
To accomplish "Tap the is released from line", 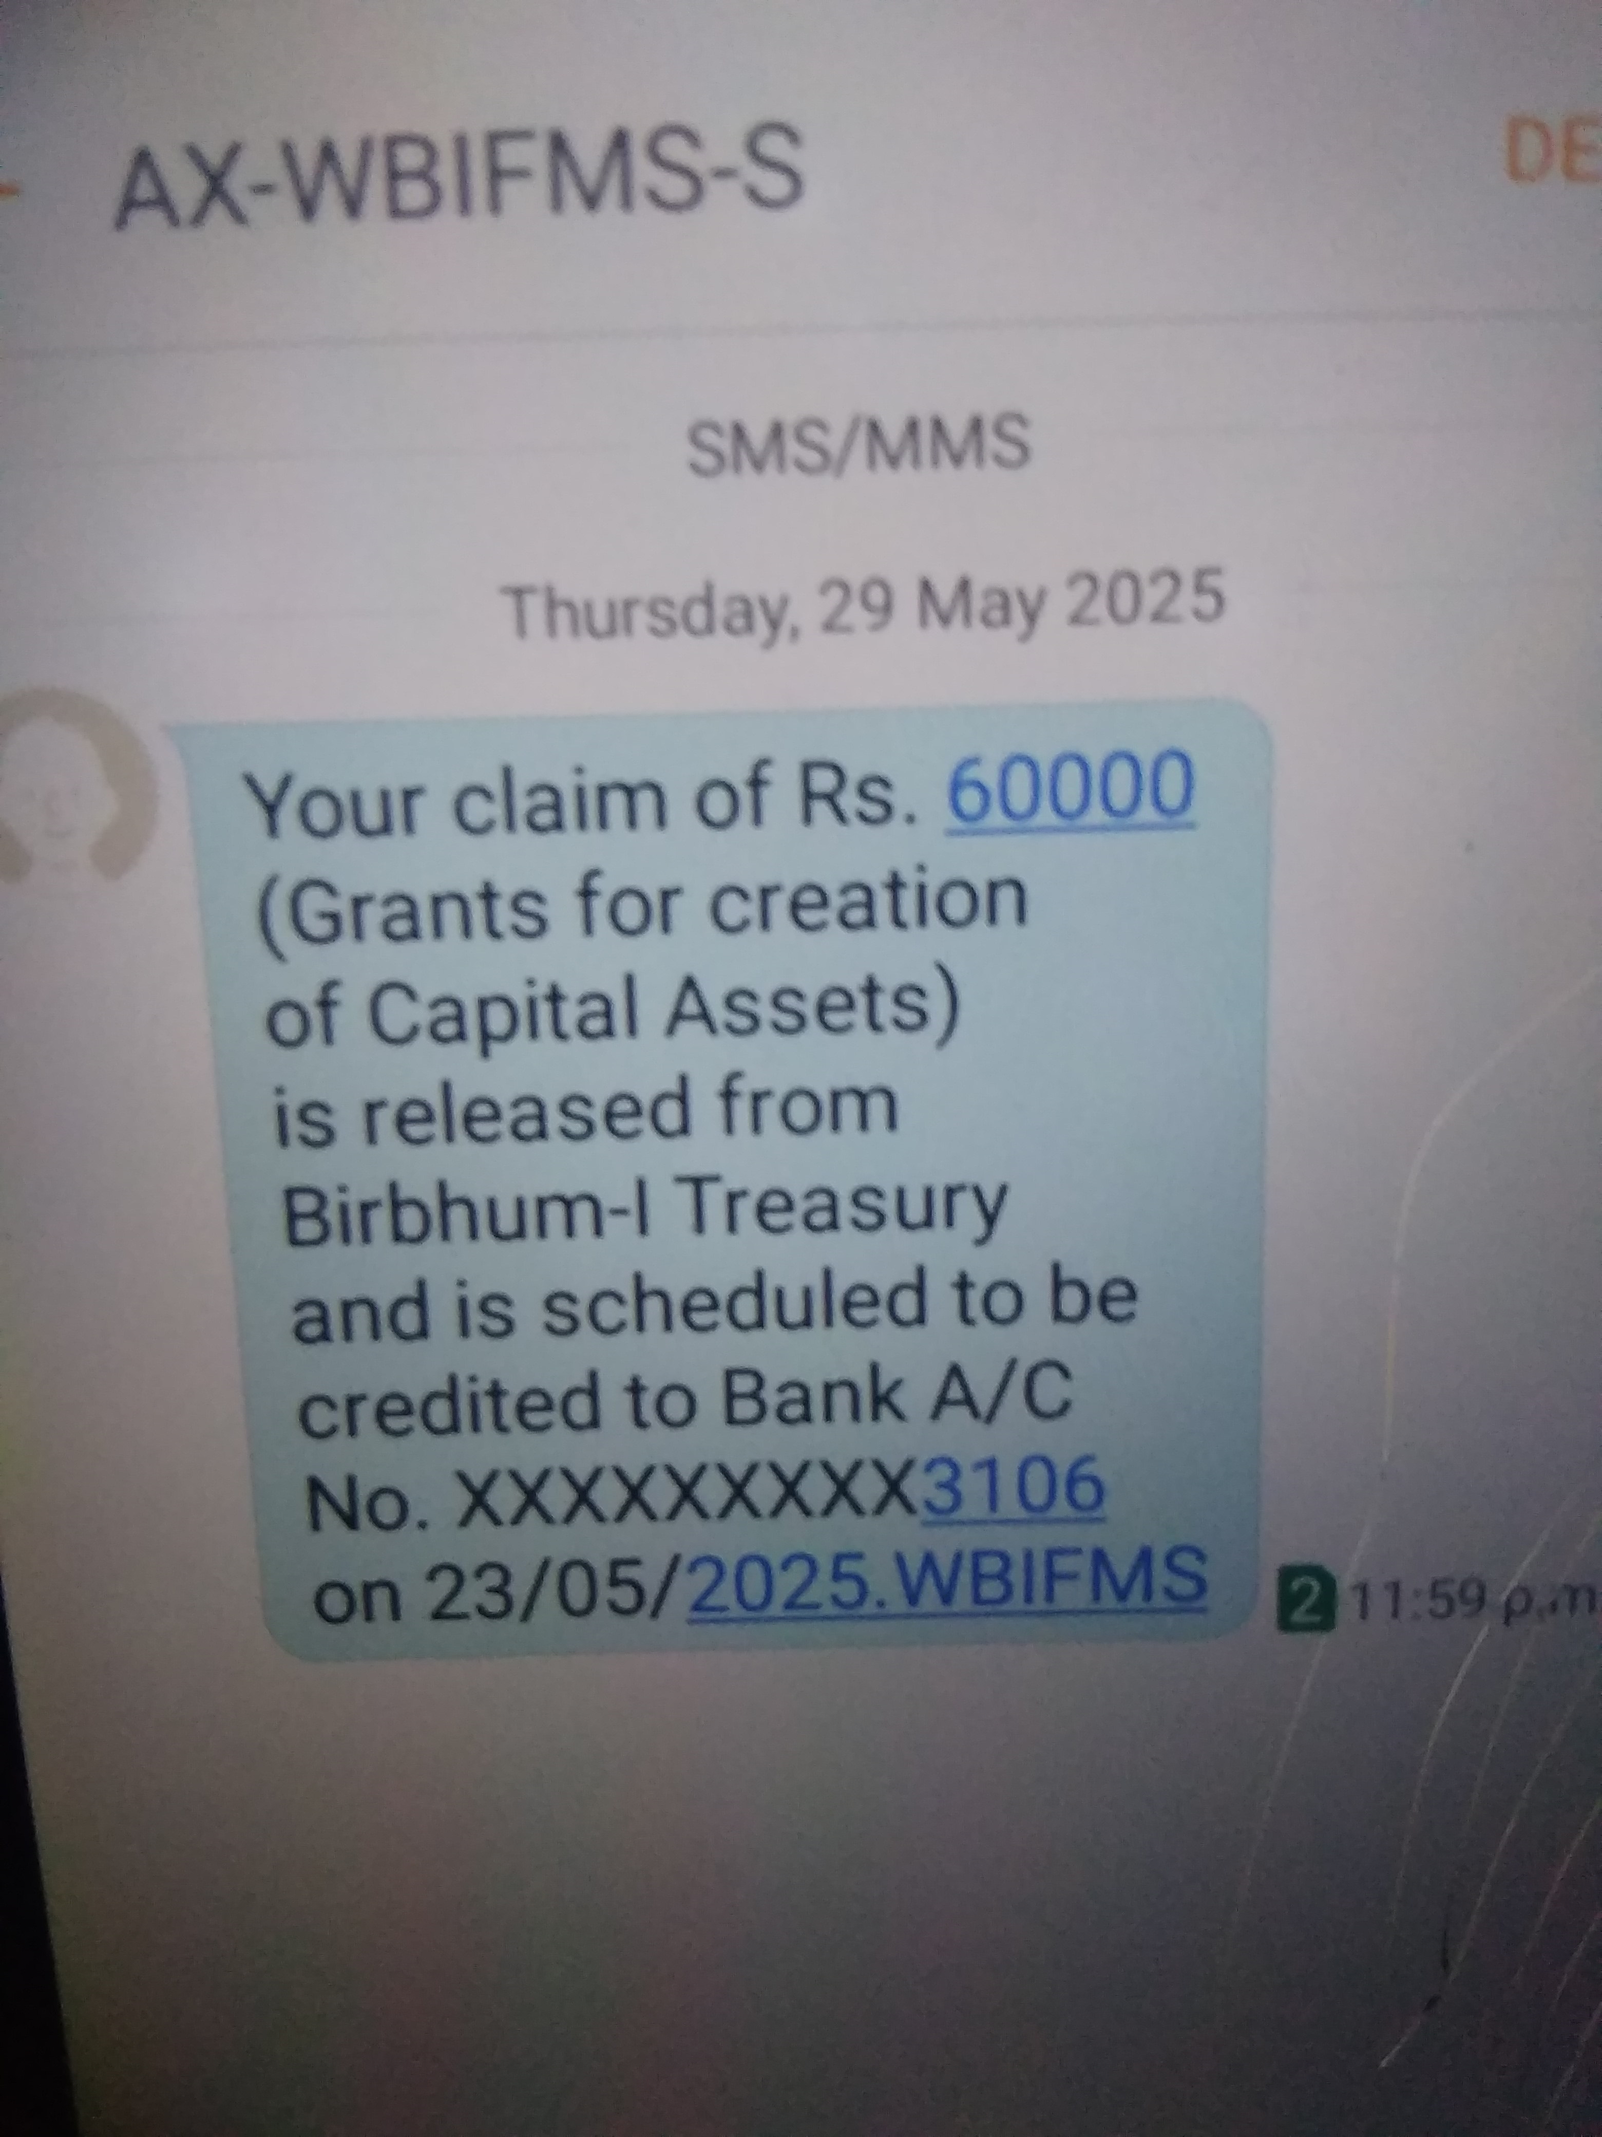I will pos(586,1109).
